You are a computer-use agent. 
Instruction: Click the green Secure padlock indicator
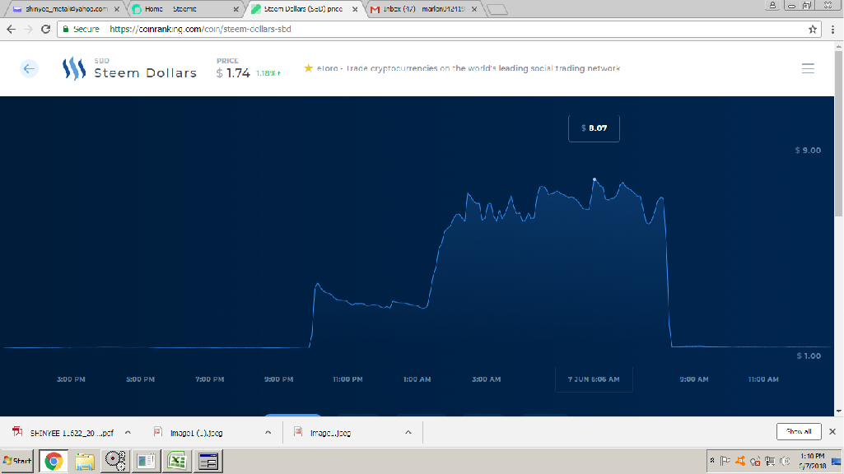82,29
